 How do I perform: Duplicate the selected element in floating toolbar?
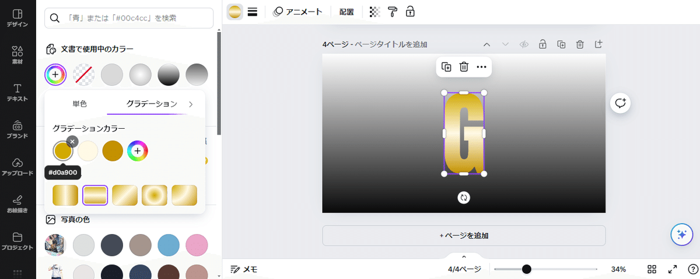446,67
